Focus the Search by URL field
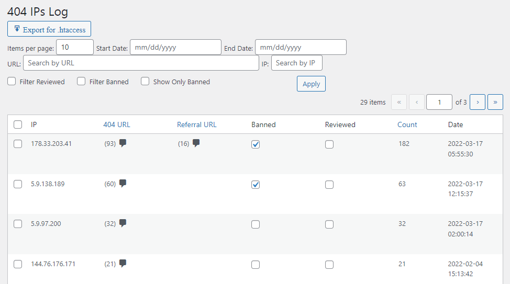This screenshot has width=510, height=284. pos(141,63)
